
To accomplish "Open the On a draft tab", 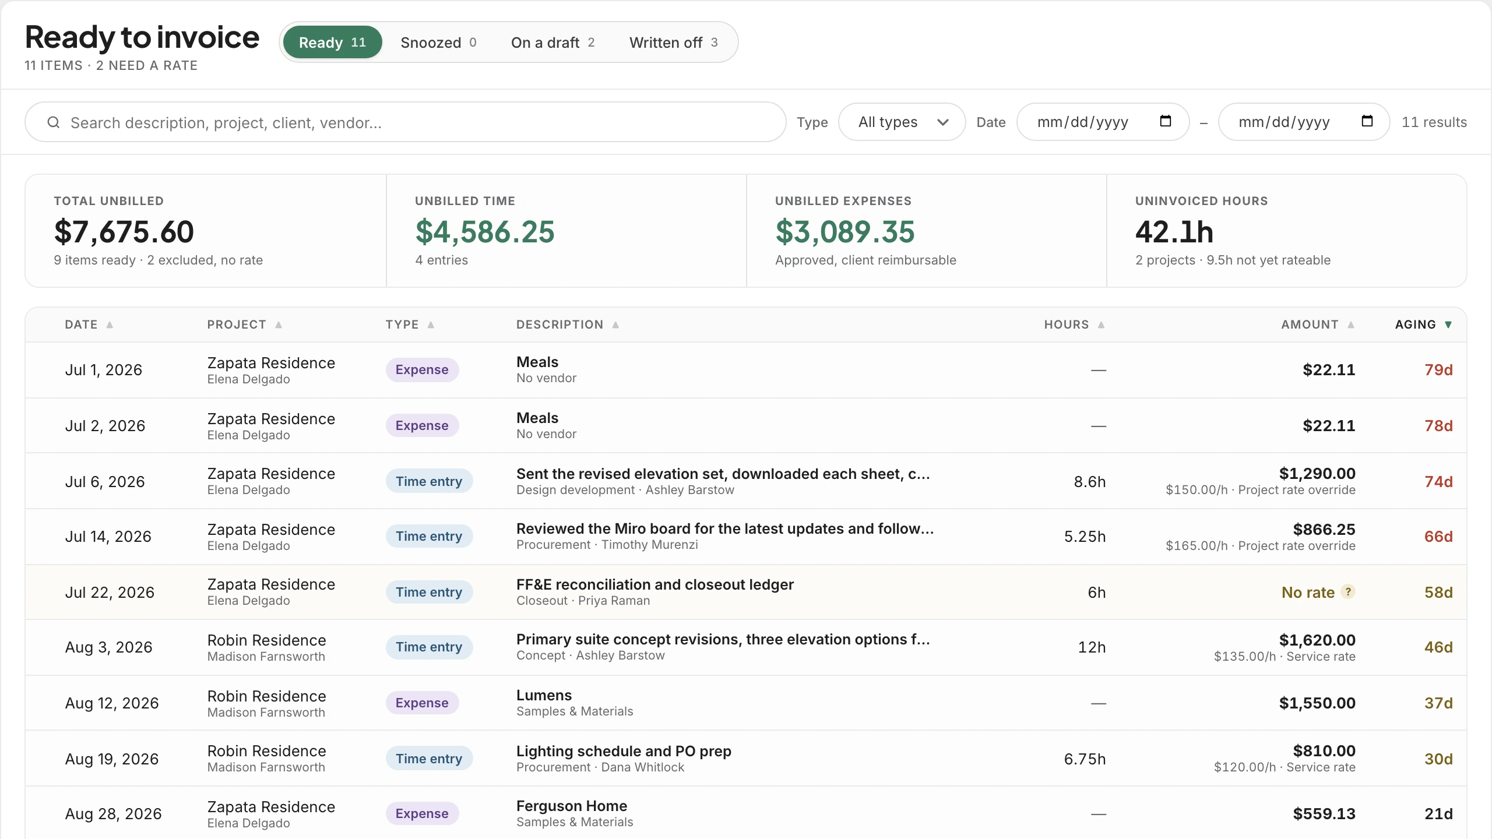I will coord(553,43).
